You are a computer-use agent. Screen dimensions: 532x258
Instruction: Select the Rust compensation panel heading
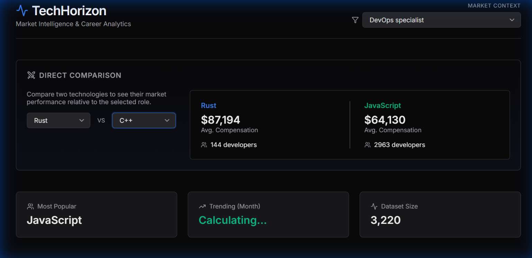209,106
